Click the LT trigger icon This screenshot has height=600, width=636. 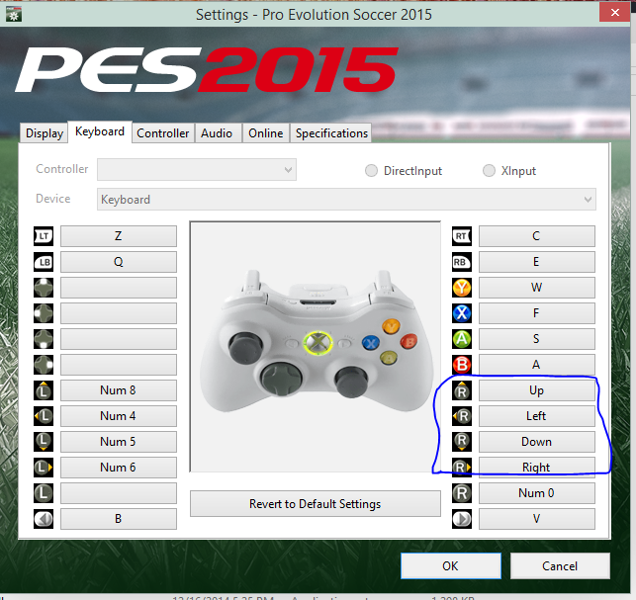(x=44, y=236)
